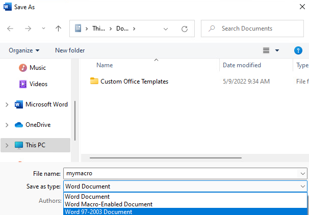
Task: Select the Videos folder in sidebar
Action: [x=38, y=84]
